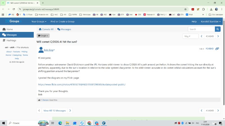225x126 pixels.
Task: Open a new browser tab
Action: [43, 3]
